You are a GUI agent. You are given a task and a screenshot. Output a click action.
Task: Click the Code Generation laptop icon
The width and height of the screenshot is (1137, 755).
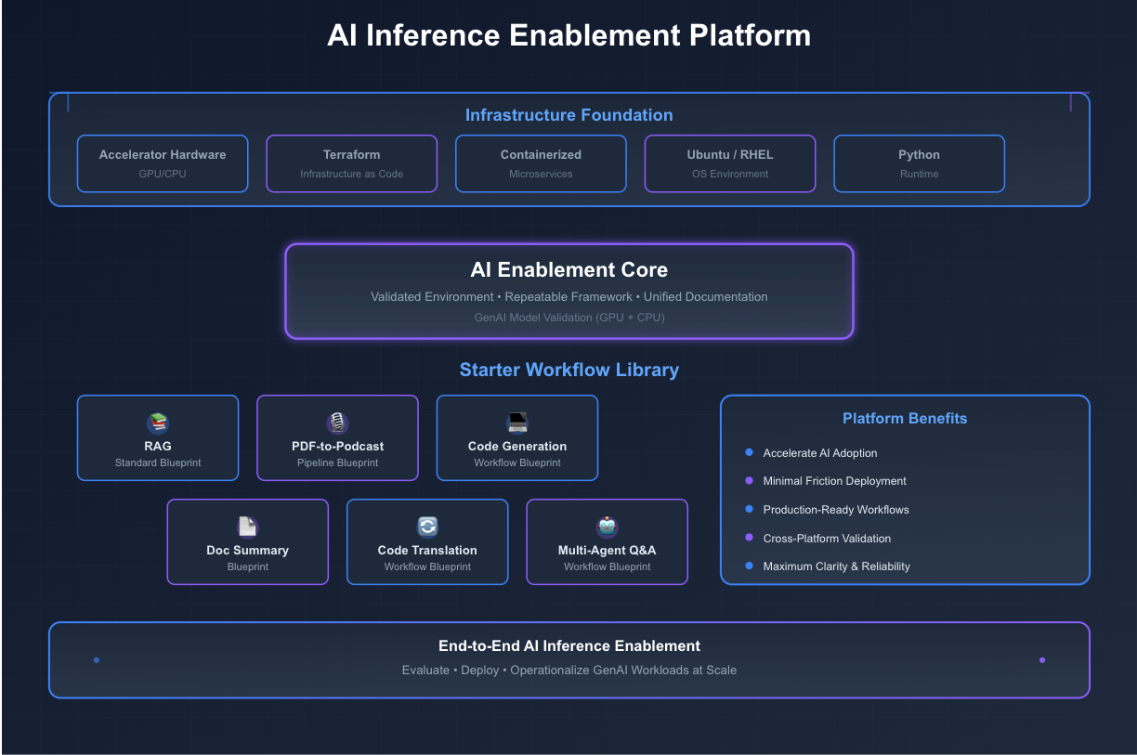[x=517, y=423]
